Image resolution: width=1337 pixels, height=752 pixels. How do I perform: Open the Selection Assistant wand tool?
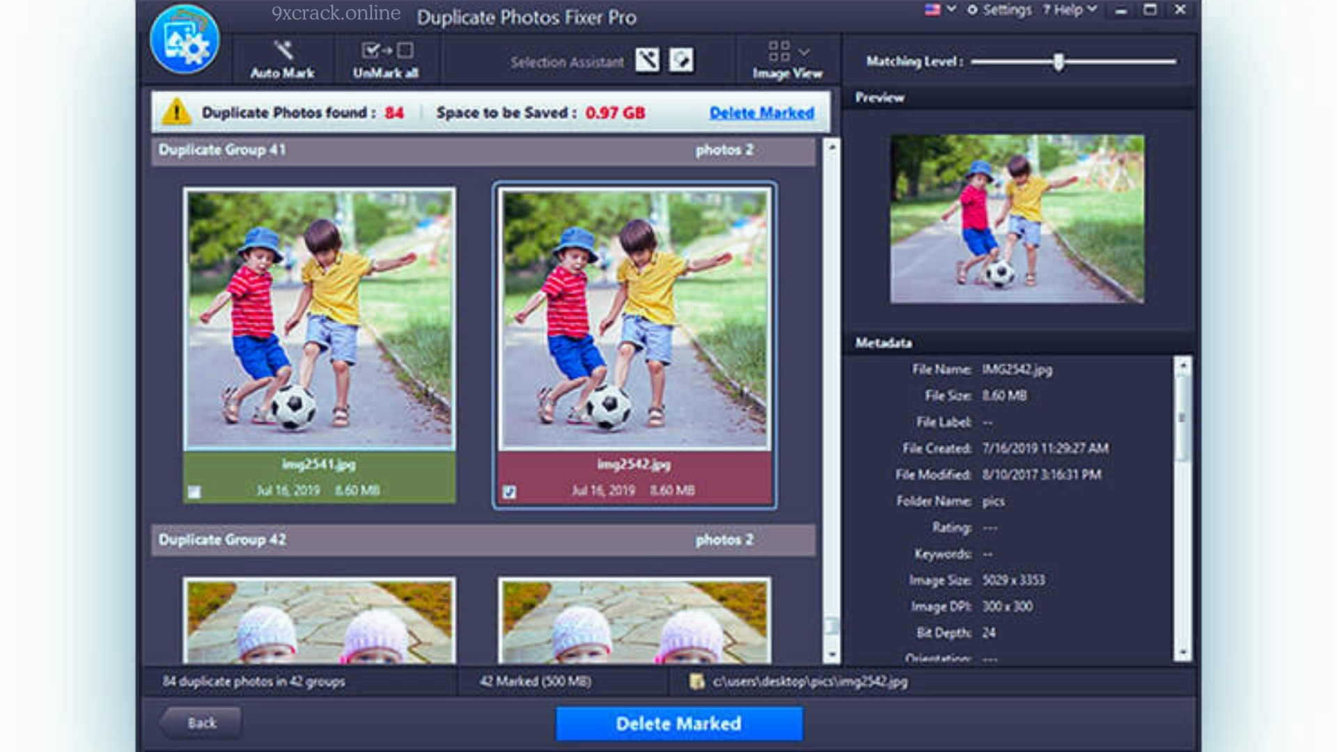tap(647, 60)
